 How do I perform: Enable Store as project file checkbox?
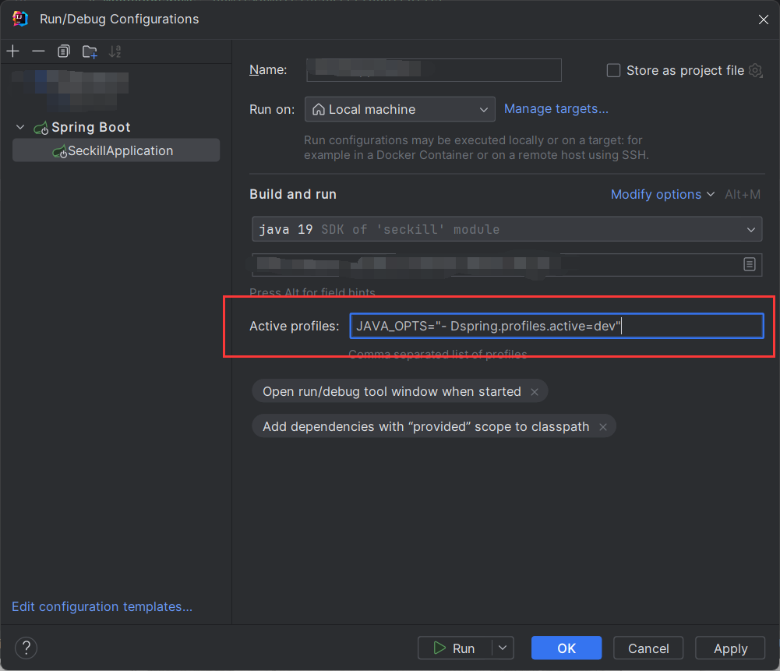[613, 71]
